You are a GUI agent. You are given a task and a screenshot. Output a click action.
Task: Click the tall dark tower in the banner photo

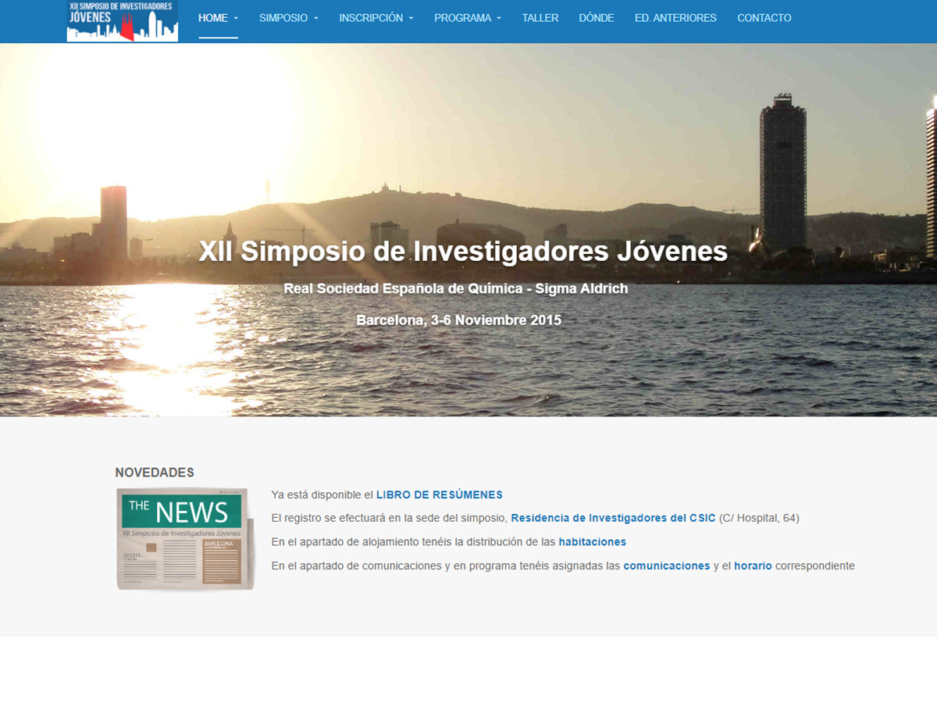coord(783,172)
